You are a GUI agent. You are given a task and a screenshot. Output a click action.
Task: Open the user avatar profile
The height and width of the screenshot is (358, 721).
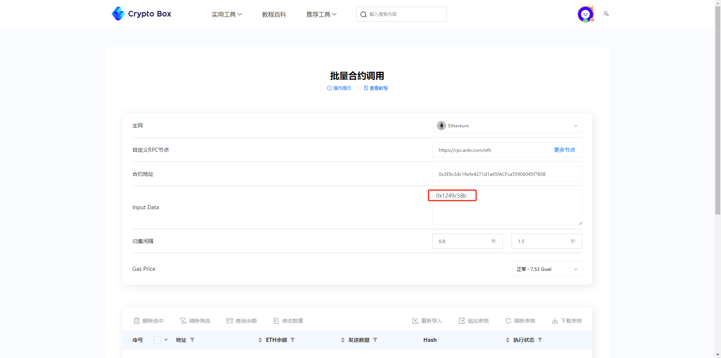585,14
